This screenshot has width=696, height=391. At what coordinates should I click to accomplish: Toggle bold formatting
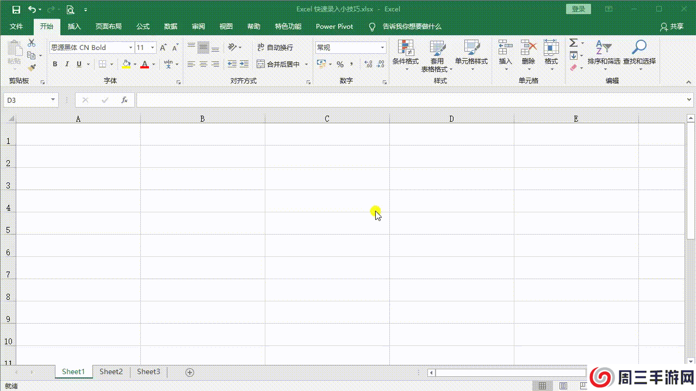[55, 64]
